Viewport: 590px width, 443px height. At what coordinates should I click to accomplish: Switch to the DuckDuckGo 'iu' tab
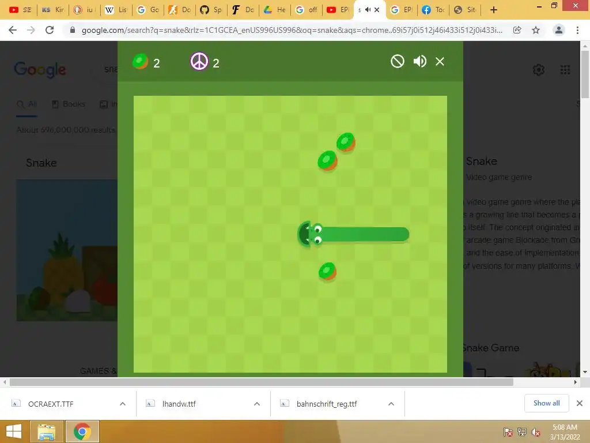coord(84,10)
